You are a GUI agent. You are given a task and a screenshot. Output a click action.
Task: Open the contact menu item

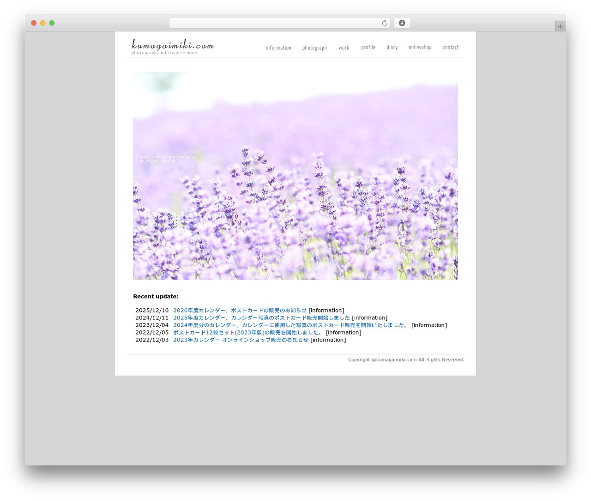click(451, 47)
